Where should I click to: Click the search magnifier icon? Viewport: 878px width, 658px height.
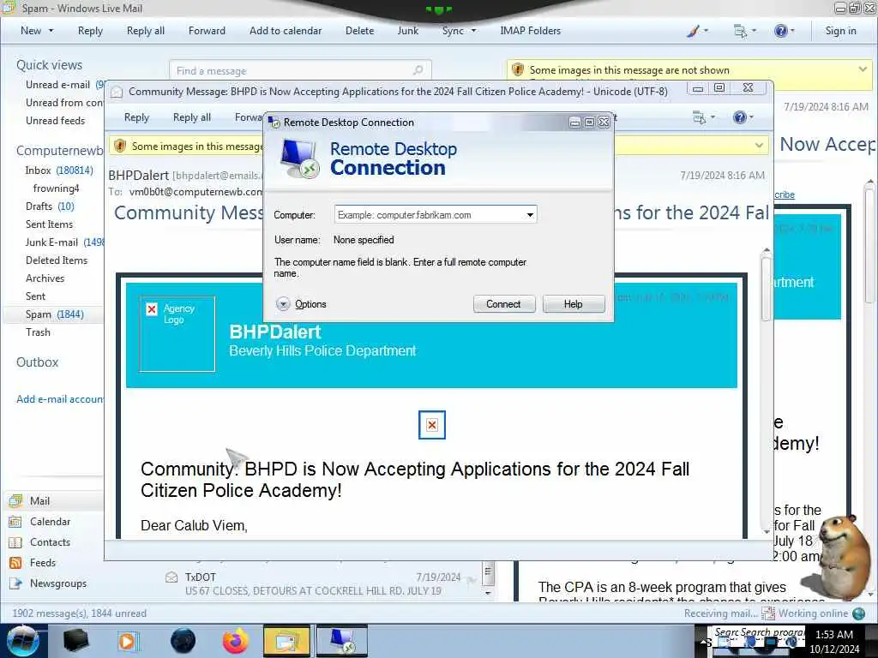tap(418, 70)
